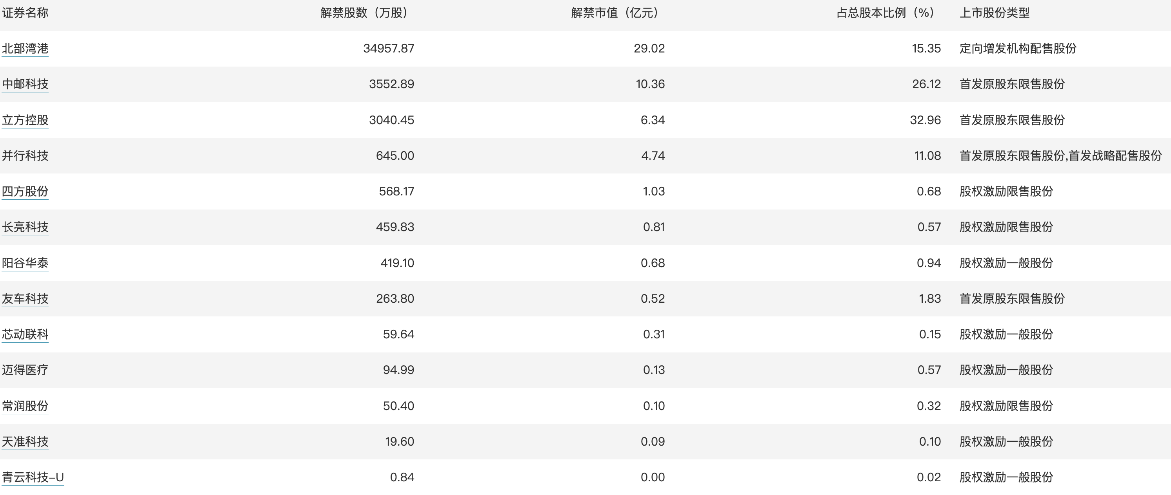Click the 29.02 market value cell

coord(649,48)
